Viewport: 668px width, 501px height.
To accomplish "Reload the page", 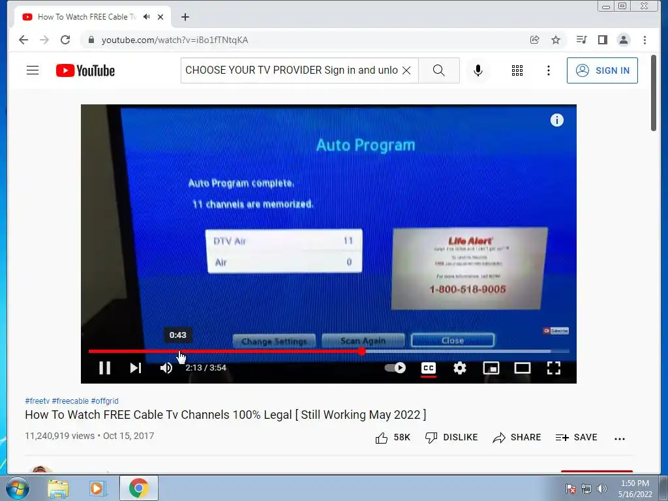I will pyautogui.click(x=65, y=40).
